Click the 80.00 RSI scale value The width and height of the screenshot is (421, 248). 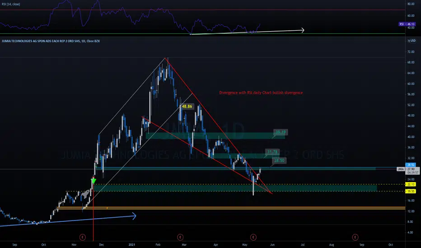(411, 4)
